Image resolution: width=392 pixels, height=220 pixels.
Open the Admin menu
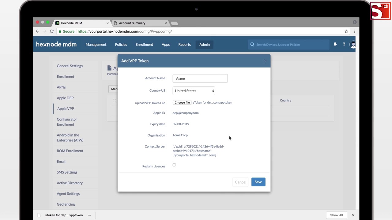[x=205, y=44]
